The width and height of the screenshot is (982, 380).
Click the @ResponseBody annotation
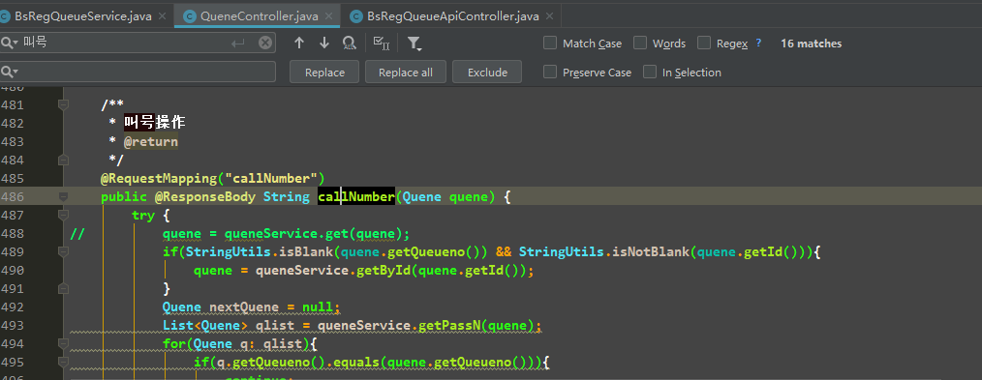pyautogui.click(x=204, y=197)
